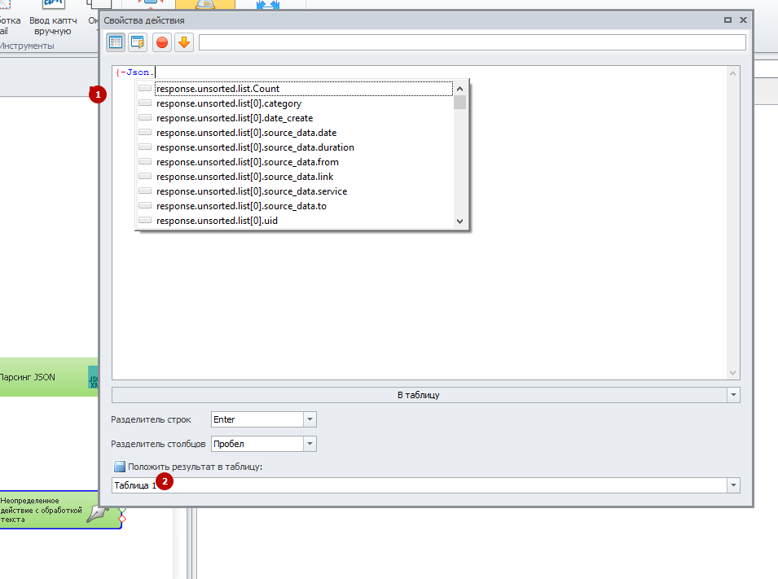Open Разделитель строк dropdown showing Enter
This screenshot has height=579, width=778.
click(310, 419)
